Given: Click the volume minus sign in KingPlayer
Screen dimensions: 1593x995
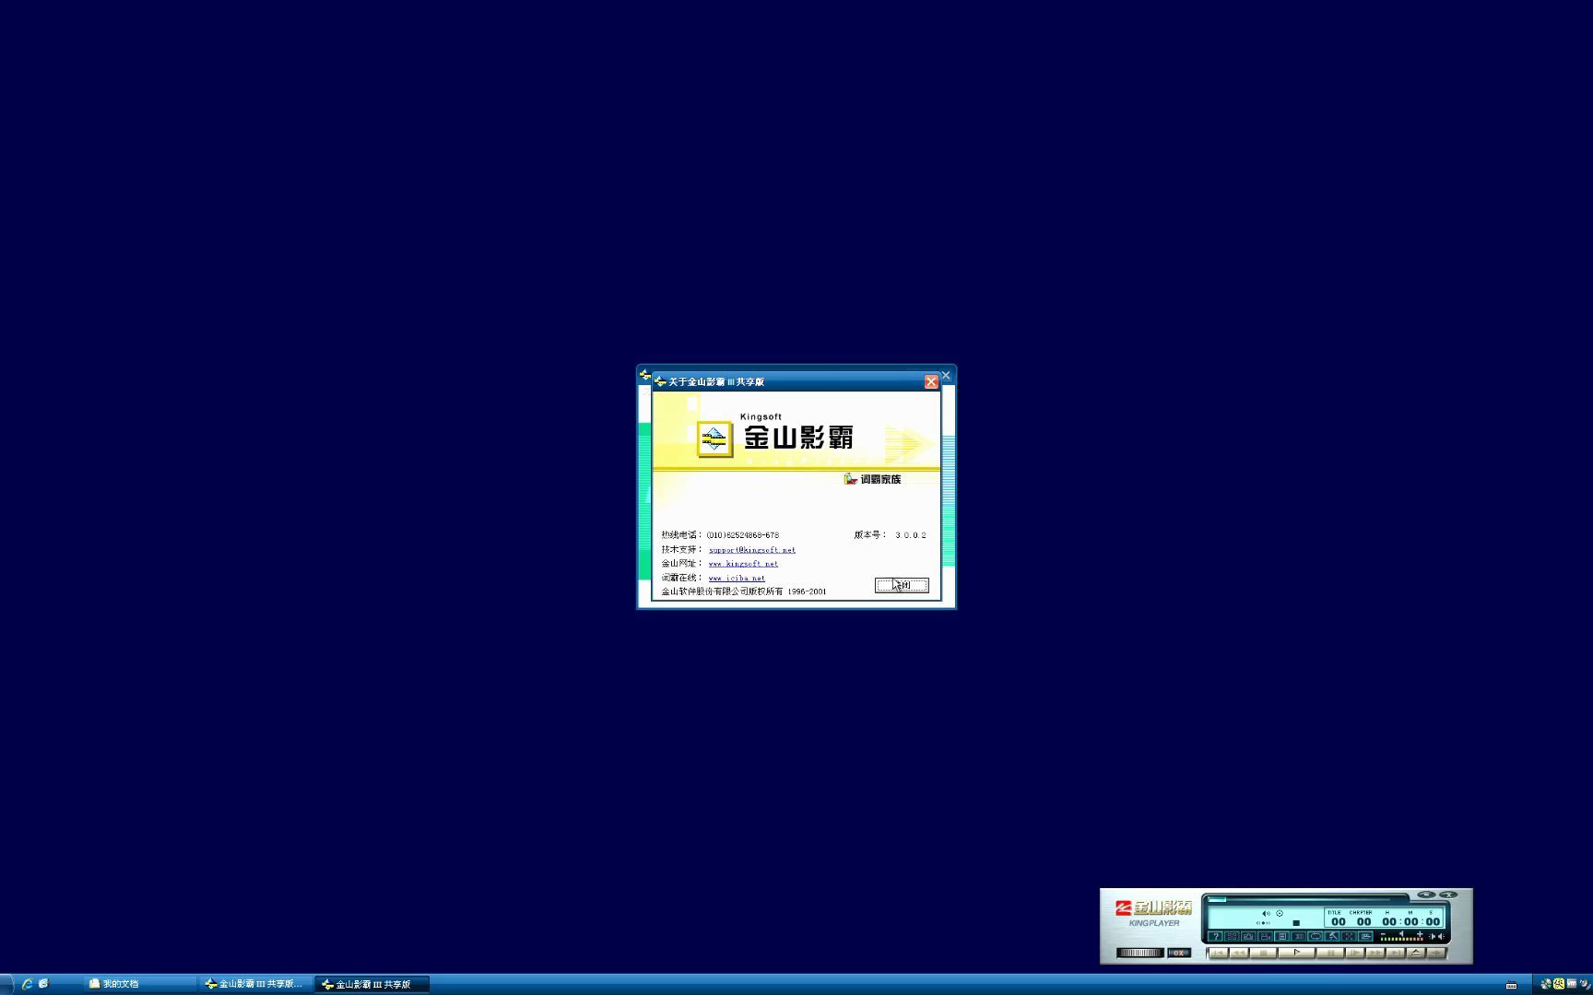Looking at the screenshot, I should tap(1383, 934).
